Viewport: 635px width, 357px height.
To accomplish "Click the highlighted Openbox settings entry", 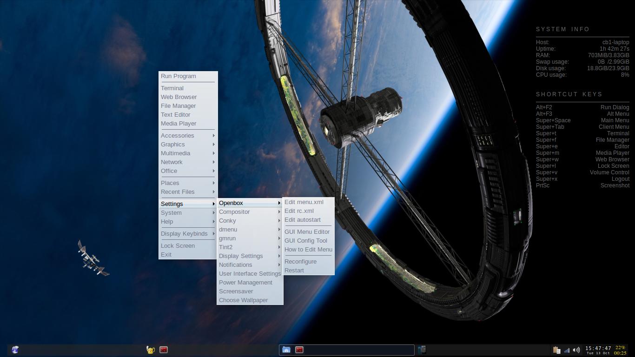I will tap(250, 203).
